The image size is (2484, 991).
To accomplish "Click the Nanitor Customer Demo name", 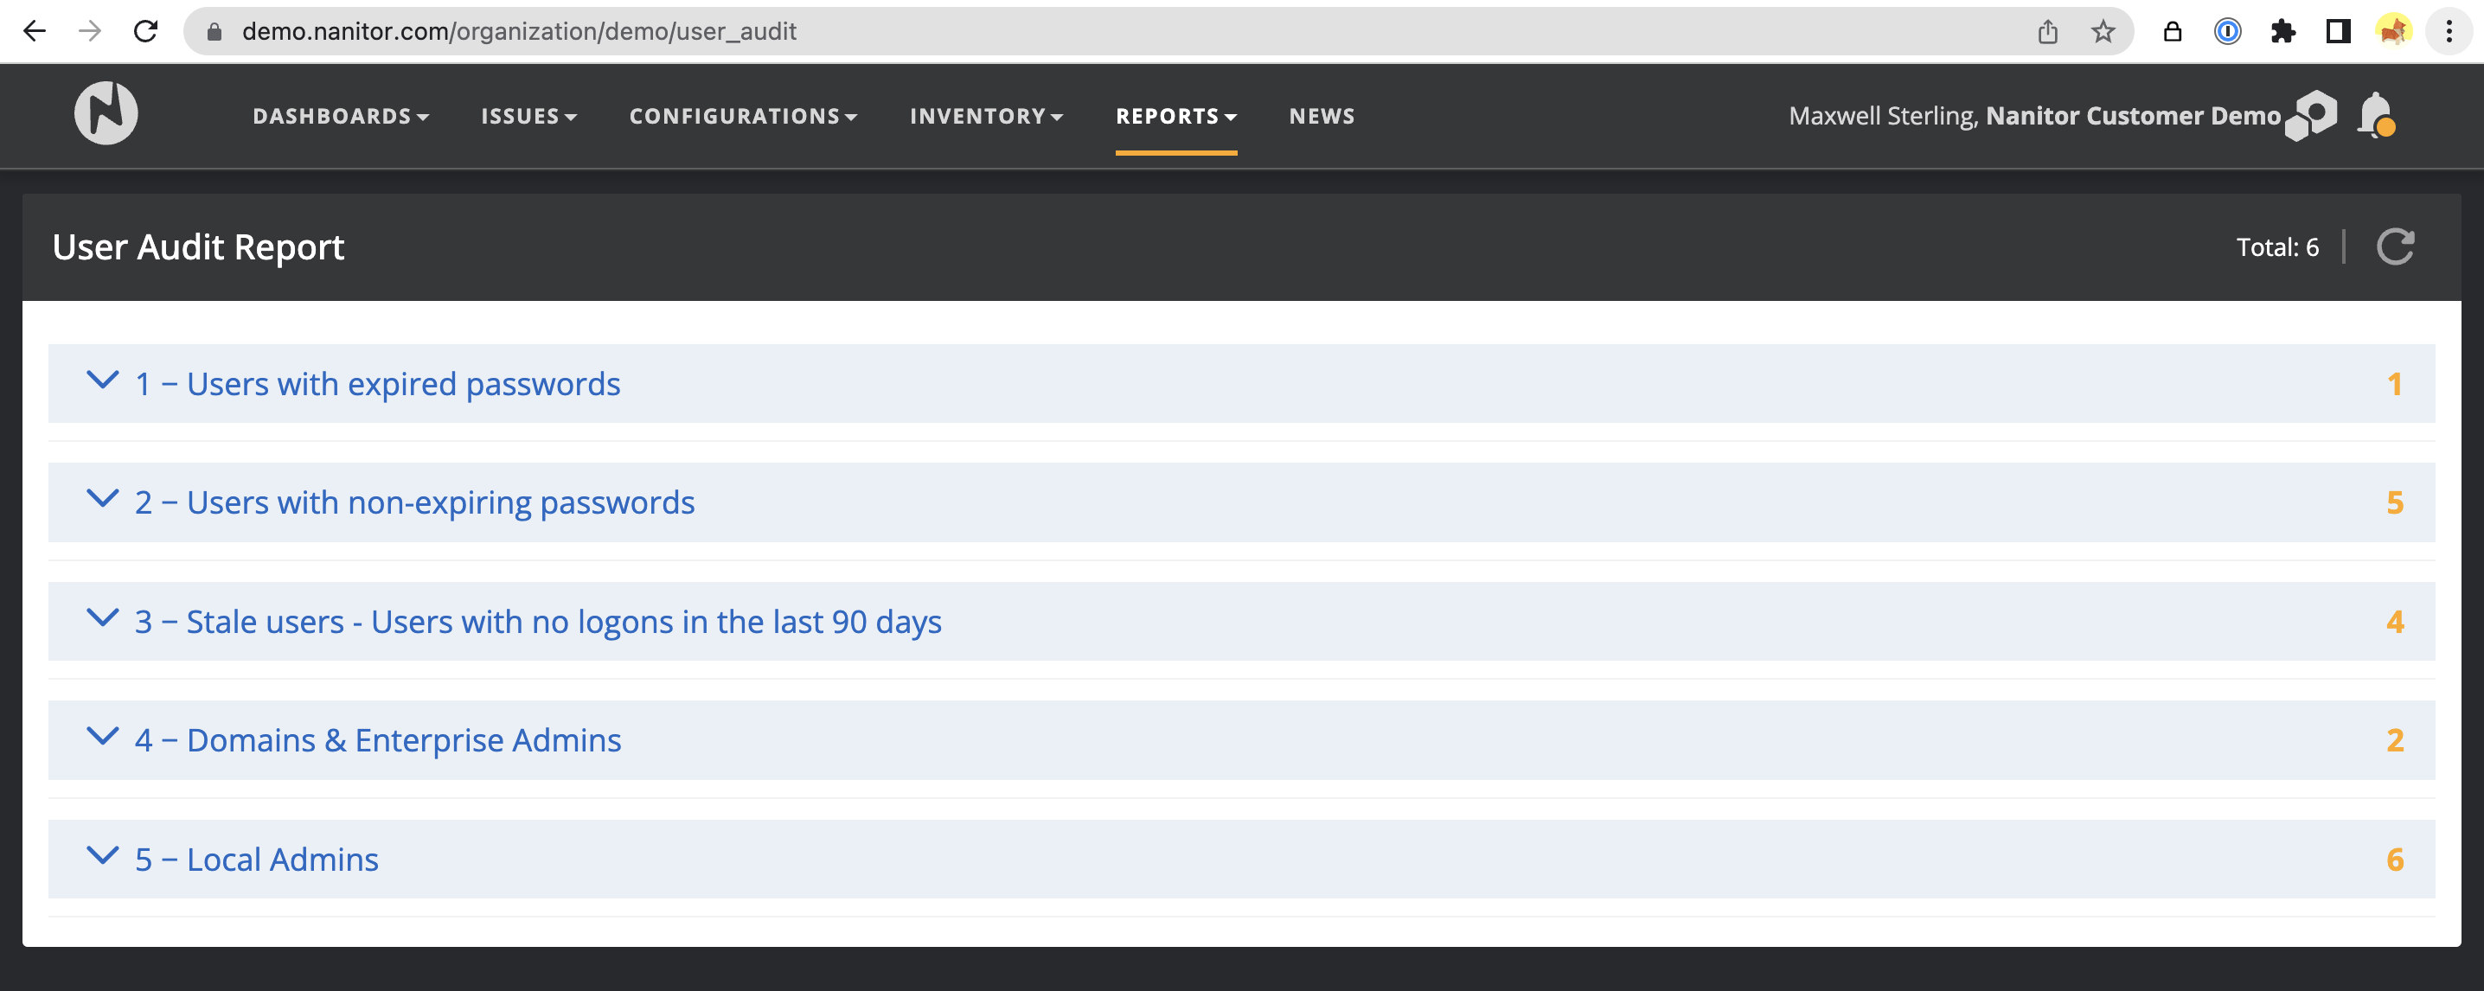I will (2132, 116).
